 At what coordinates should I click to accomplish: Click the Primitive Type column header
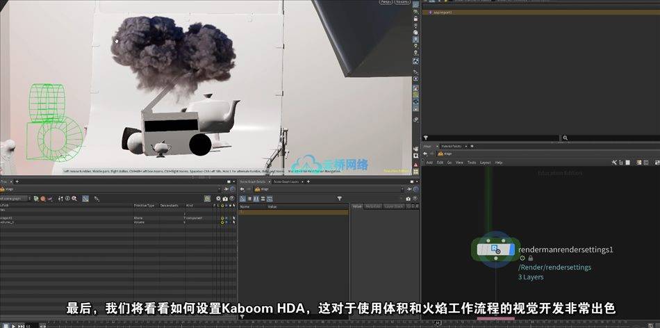pyautogui.click(x=144, y=206)
